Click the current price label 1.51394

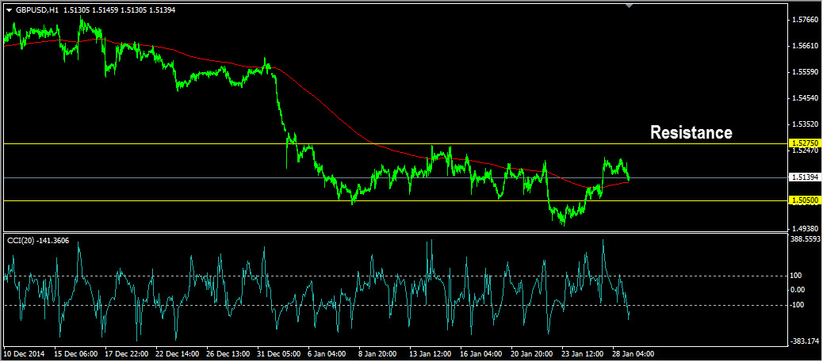coord(806,178)
